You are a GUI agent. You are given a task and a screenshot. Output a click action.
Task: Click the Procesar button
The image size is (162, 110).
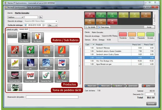(151, 103)
